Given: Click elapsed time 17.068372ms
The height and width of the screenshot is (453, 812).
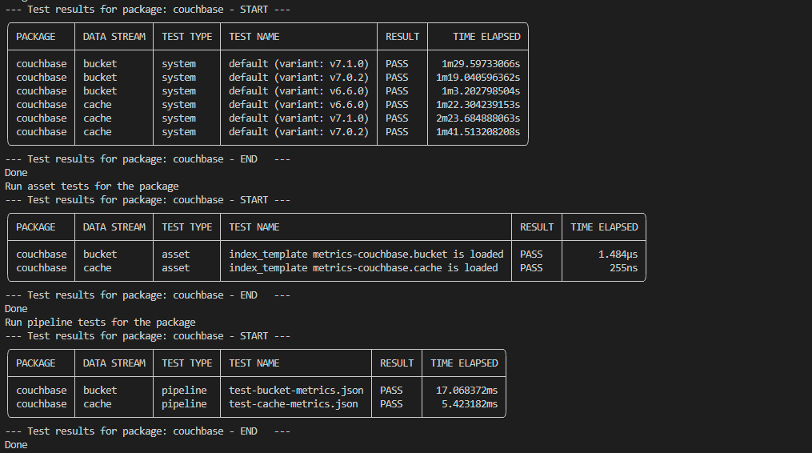Looking at the screenshot, I should (466, 391).
